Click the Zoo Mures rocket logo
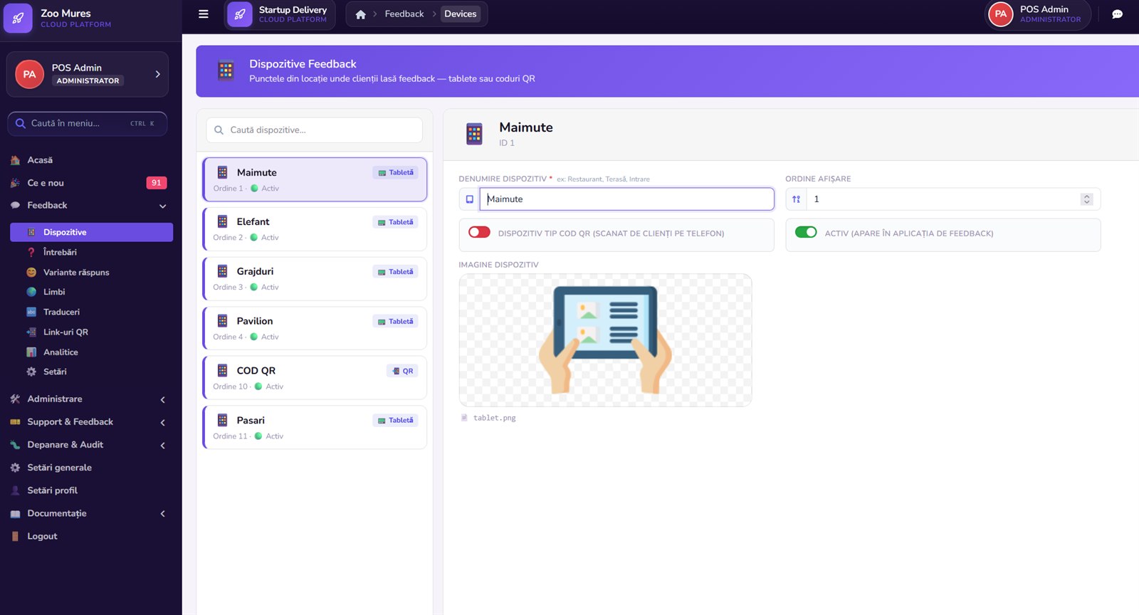The width and height of the screenshot is (1139, 615). (18, 18)
